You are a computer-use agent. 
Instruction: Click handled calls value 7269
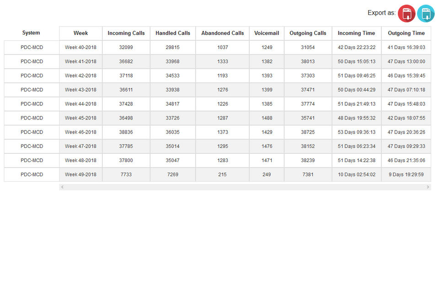click(x=173, y=174)
